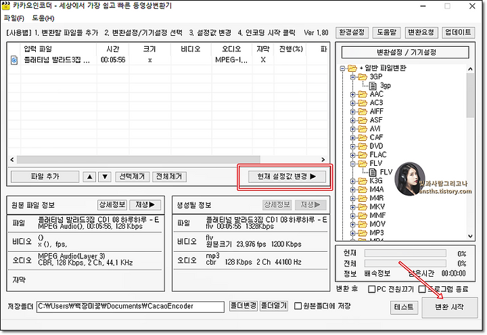This screenshot has height=335, width=487.
Task: Open 상세정보 in 원본 파일 정보
Action: (112, 205)
